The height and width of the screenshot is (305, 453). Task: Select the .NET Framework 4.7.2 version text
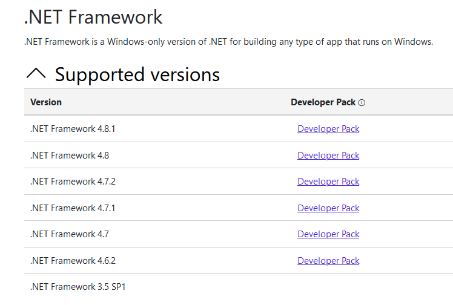click(73, 181)
